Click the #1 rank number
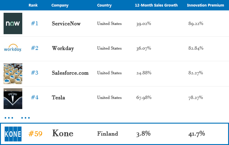The image size is (229, 145). point(34,23)
